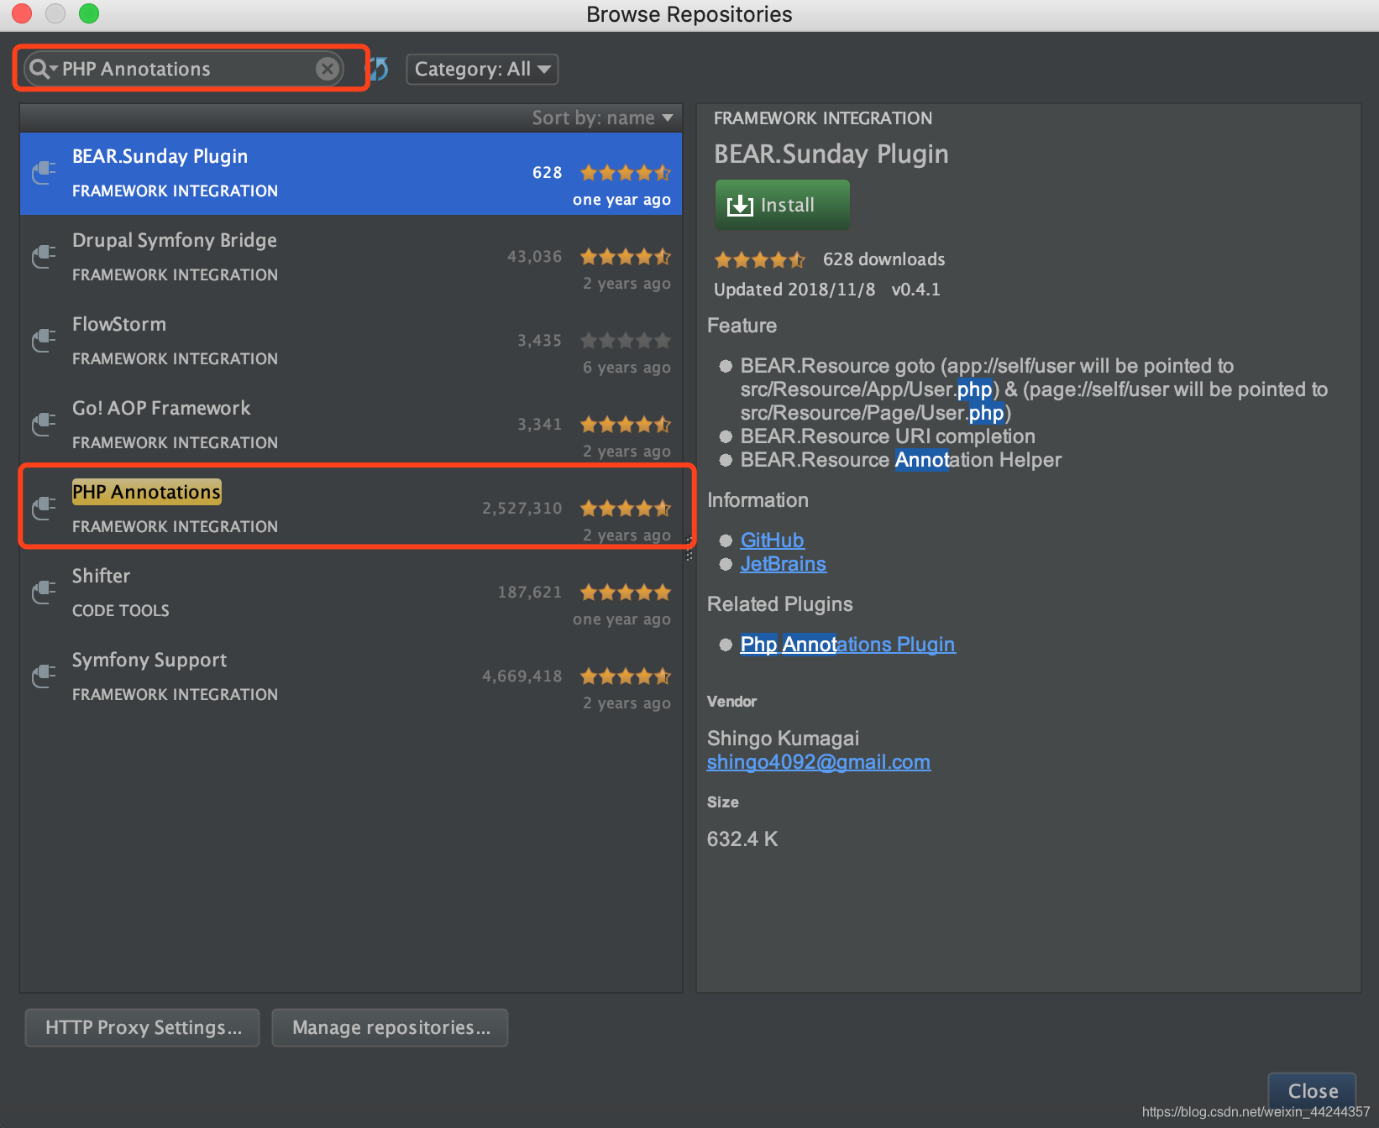Email vendor at shingo4092@gmail.com
This screenshot has width=1379, height=1128.
point(819,762)
